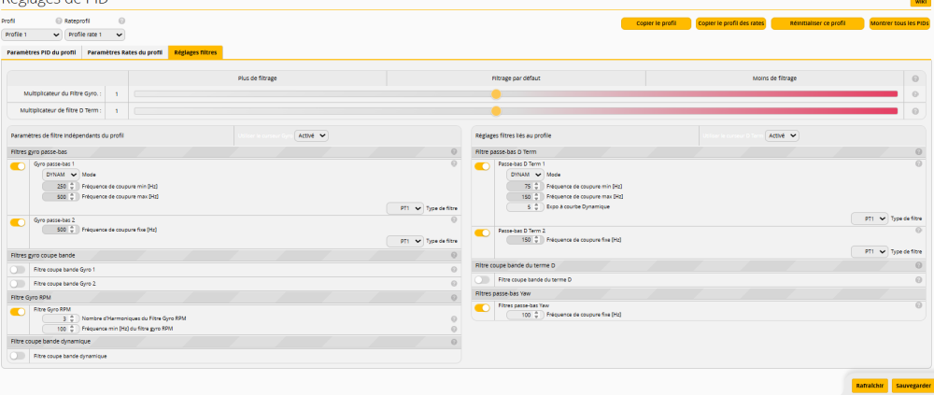
Task: Click help icon in Filtre passe-bas D Term header
Action: 918,151
